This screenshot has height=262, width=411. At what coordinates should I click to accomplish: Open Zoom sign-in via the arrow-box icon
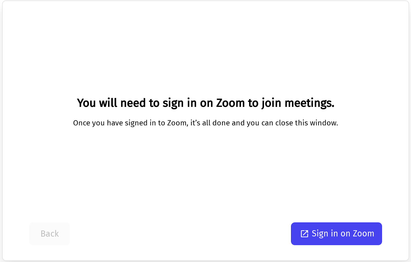click(304, 234)
